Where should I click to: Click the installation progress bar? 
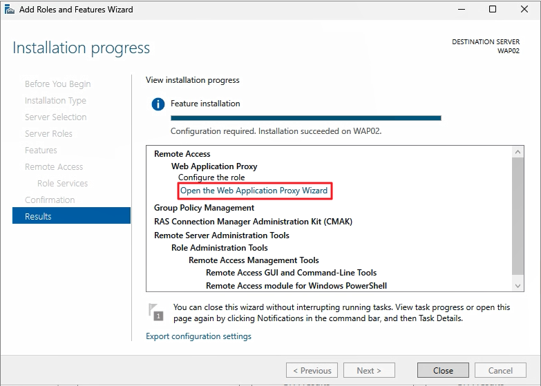click(x=306, y=118)
